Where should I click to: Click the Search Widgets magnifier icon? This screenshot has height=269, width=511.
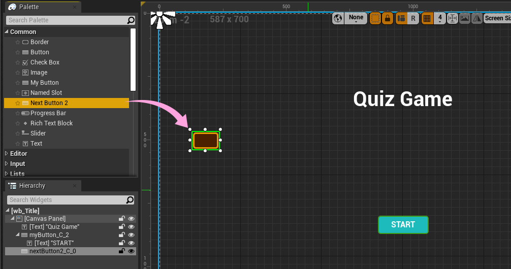tap(130, 200)
